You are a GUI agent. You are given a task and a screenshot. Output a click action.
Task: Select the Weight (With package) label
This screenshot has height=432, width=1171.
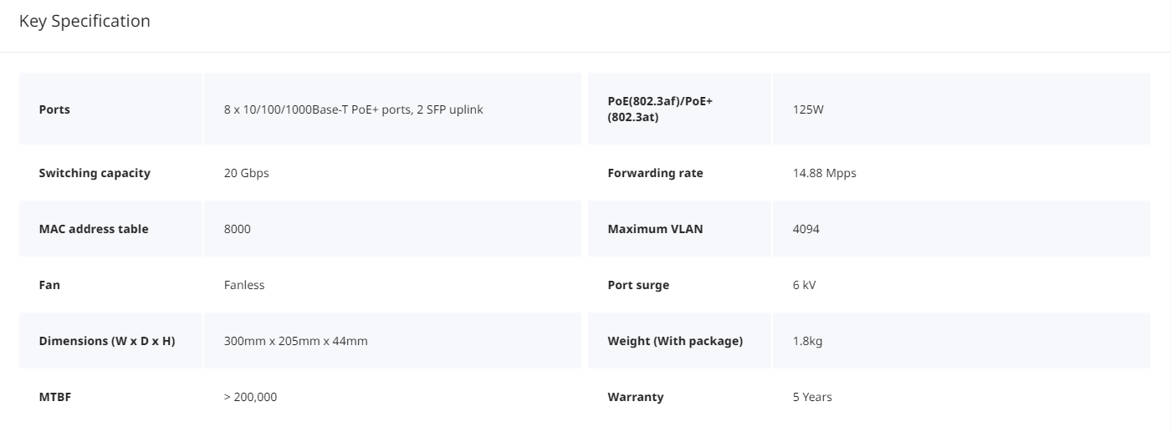click(675, 341)
